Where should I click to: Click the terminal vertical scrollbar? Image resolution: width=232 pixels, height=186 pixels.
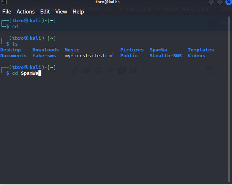click(229, 99)
